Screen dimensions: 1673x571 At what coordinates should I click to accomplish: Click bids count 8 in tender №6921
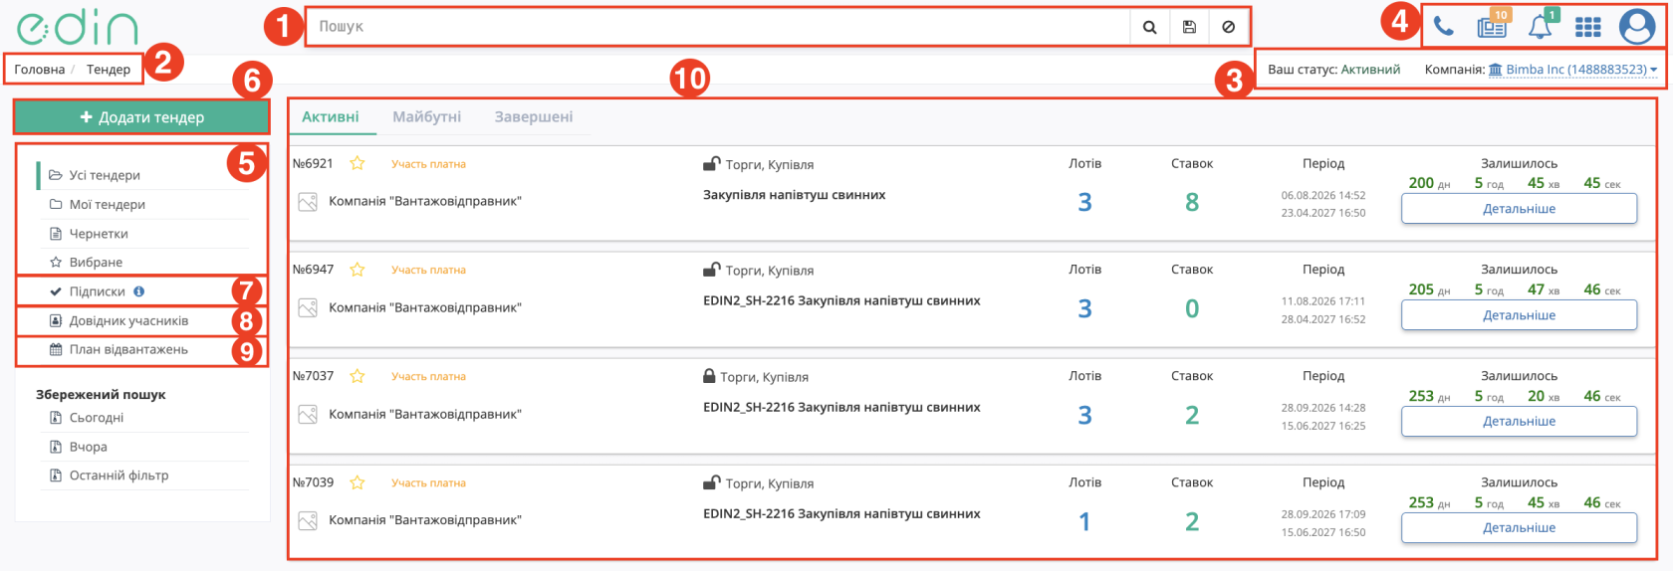click(1192, 203)
